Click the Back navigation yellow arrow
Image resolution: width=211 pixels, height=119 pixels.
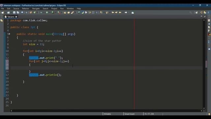tap(120, 13)
